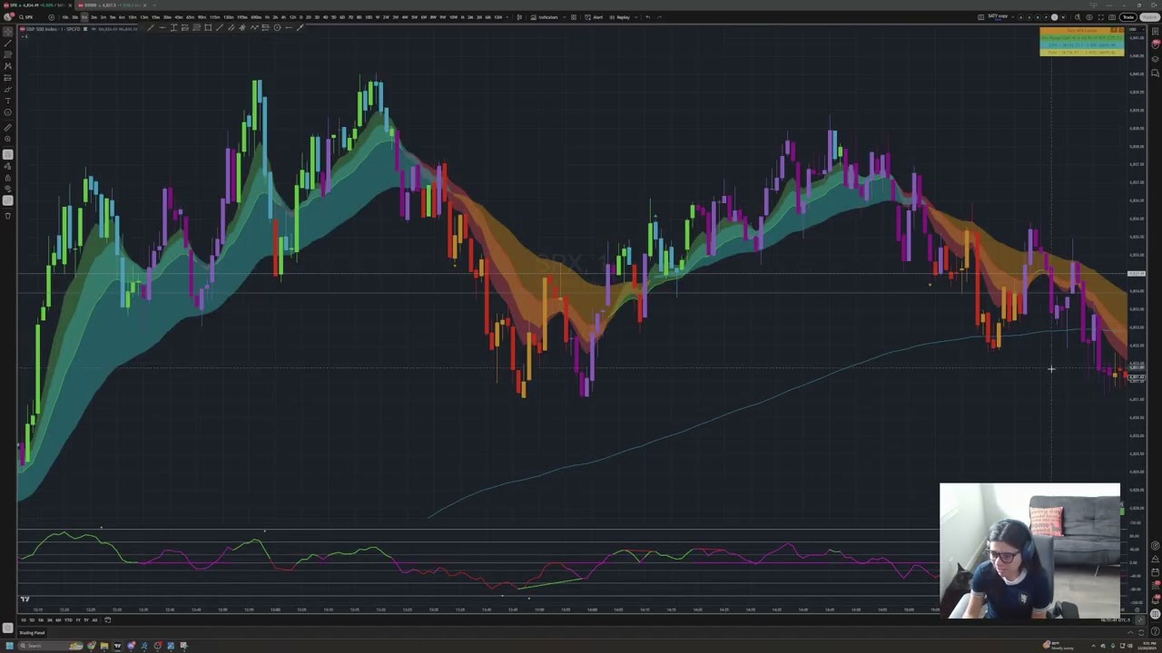The height and width of the screenshot is (653, 1162).
Task: Switch to the 4h timeframe
Action: 283,17
